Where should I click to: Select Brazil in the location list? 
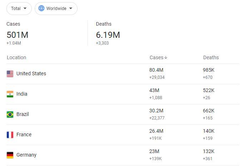22,114
